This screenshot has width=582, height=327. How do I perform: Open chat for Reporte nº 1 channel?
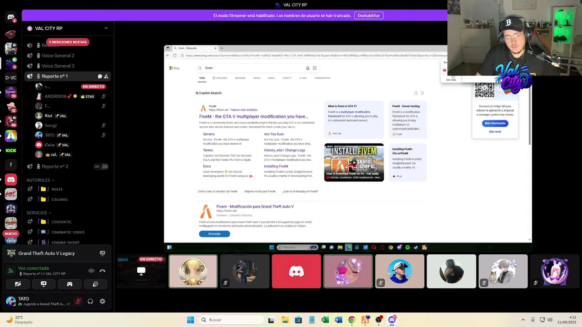click(100, 76)
